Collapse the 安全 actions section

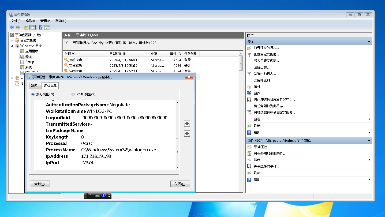(x=369, y=42)
